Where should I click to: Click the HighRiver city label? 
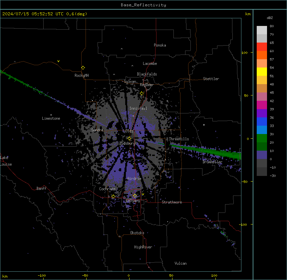pyautogui.click(x=143, y=247)
